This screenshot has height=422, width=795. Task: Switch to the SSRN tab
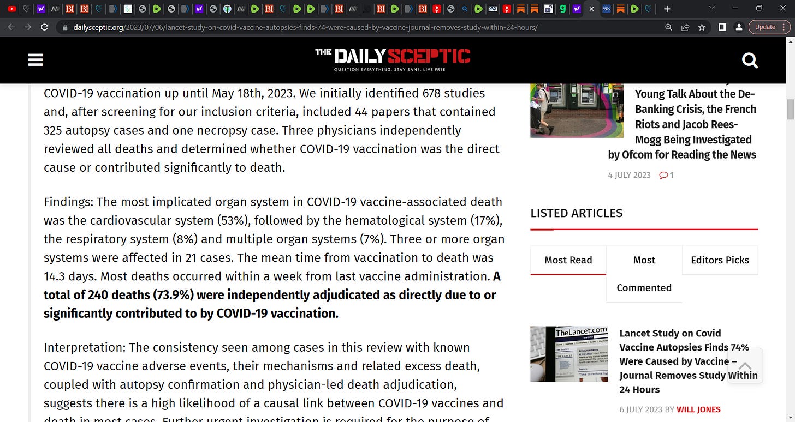pyautogui.click(x=606, y=9)
